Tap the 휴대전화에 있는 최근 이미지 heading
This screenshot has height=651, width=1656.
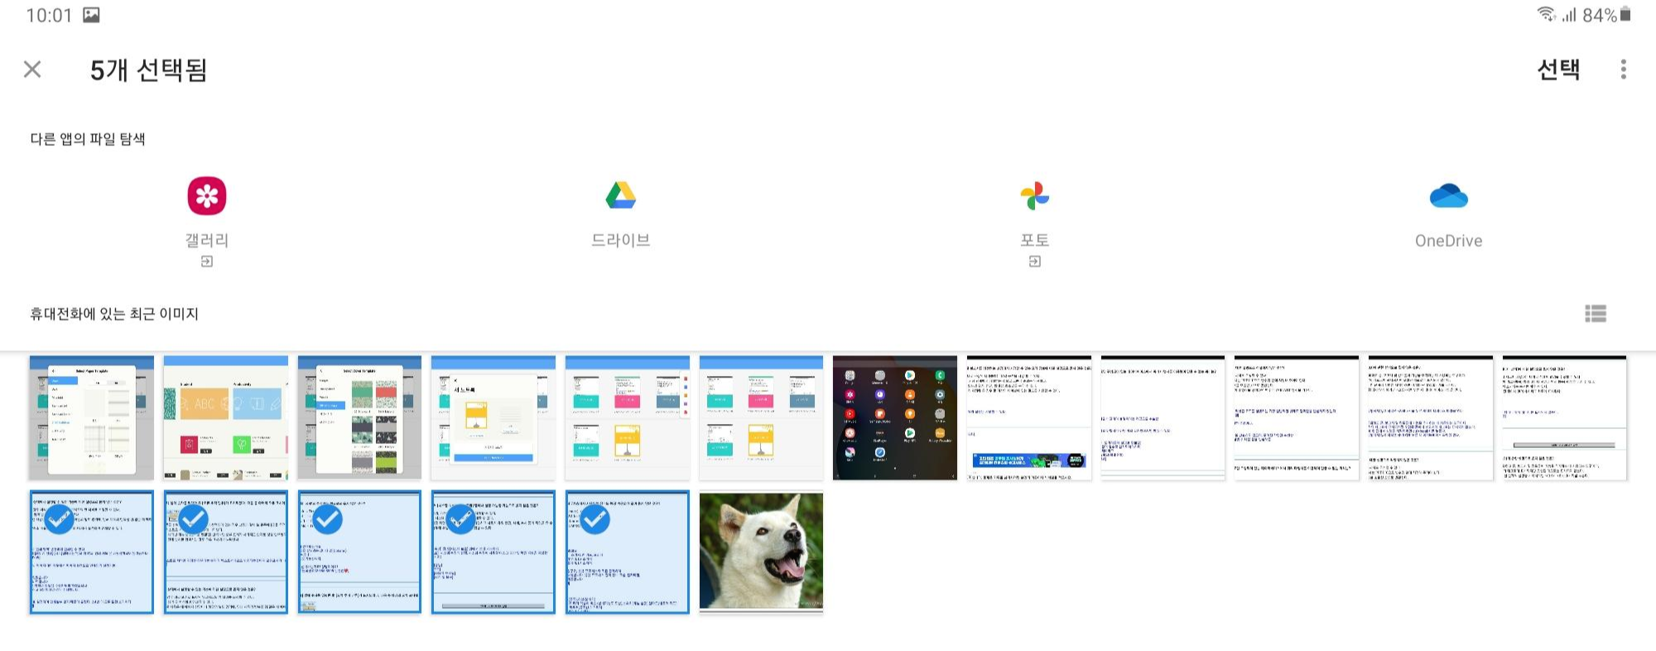tap(114, 314)
